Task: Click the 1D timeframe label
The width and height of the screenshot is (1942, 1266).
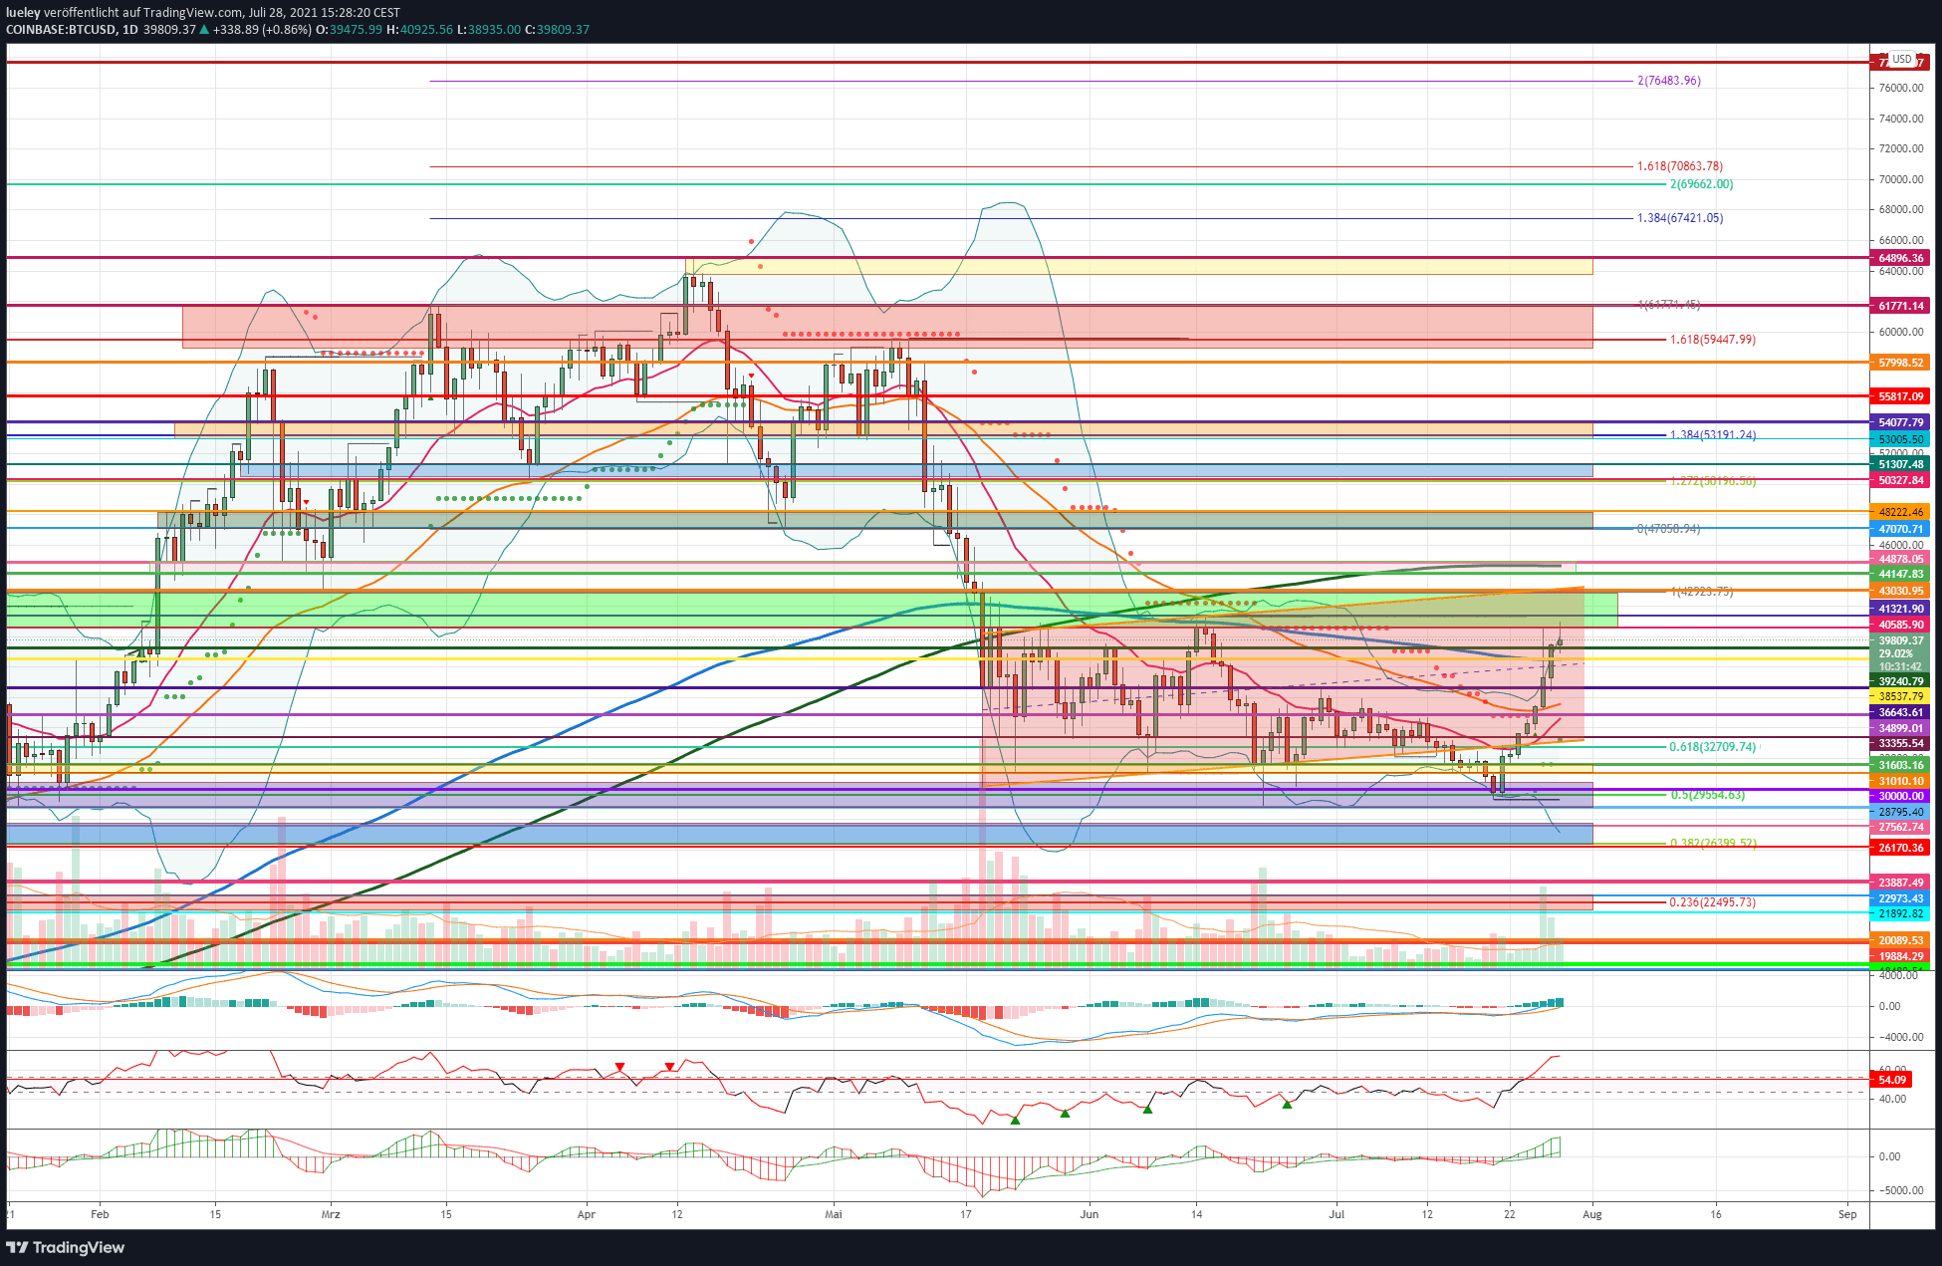Action: click(x=129, y=30)
